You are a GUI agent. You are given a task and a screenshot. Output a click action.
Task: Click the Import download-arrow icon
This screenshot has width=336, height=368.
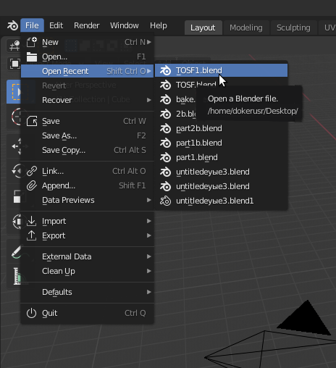(32, 221)
